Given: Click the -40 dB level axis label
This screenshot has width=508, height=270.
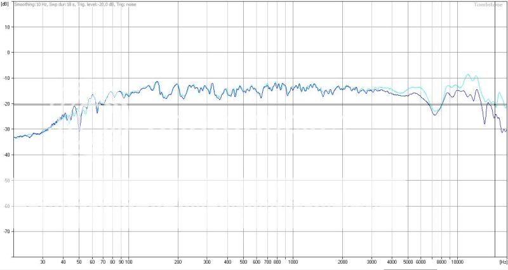Looking at the screenshot, I should 7,155.
